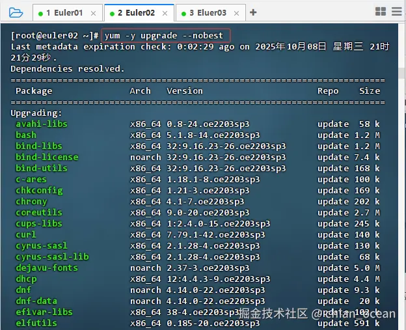Click the 'yum -y upgrade --nobest' command

tap(164, 36)
